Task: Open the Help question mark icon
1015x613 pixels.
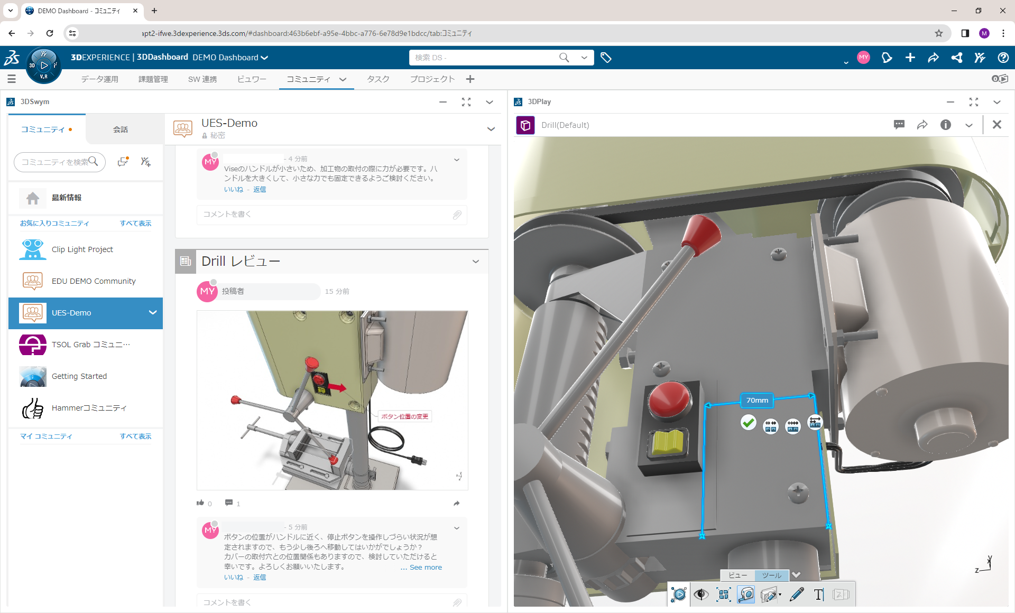Action: [1003, 58]
